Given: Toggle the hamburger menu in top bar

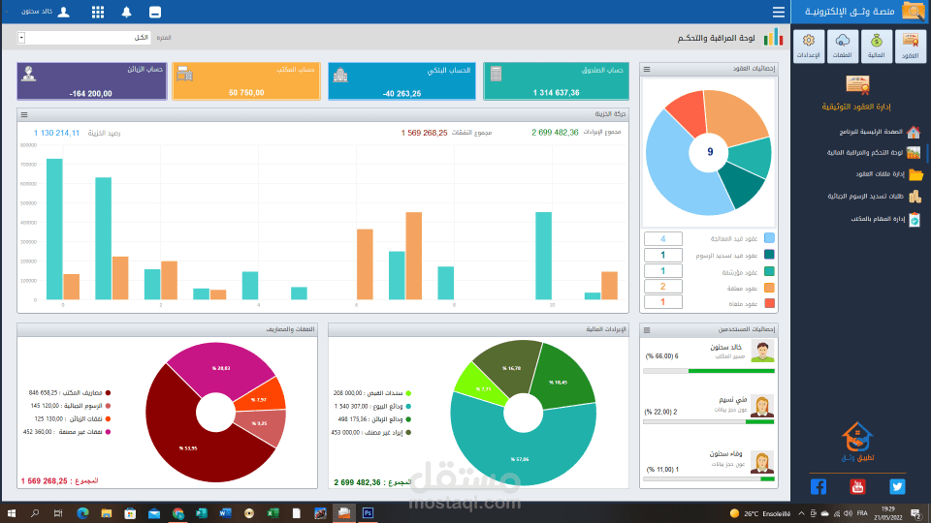Looking at the screenshot, I should (x=779, y=12).
